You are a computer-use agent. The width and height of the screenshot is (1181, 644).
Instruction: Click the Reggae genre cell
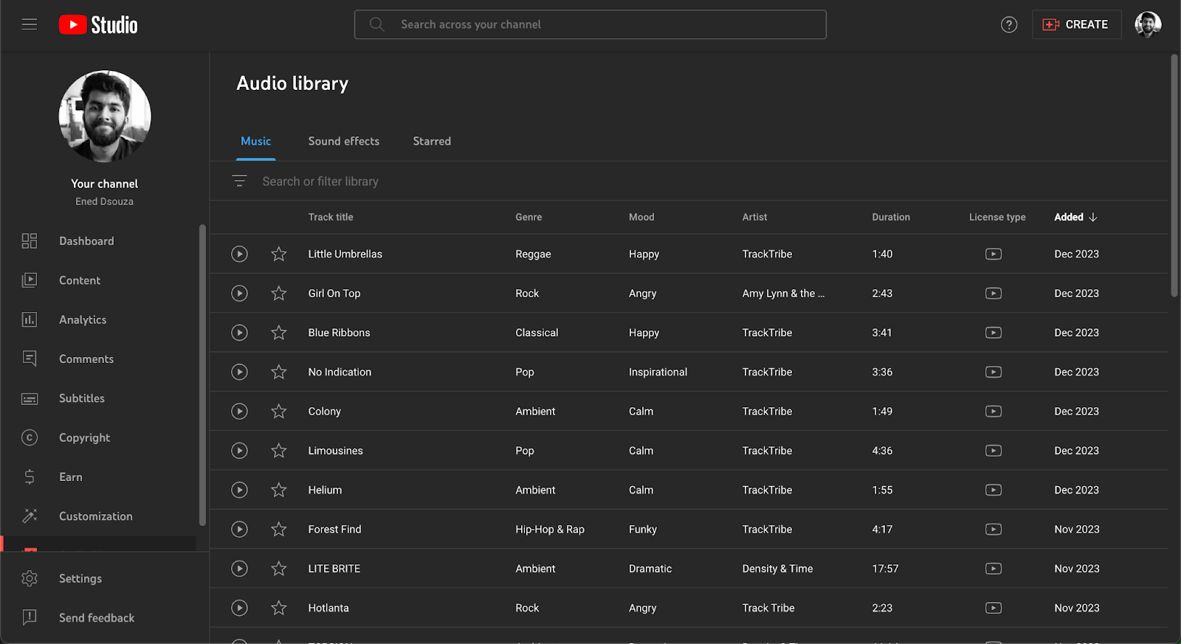click(533, 254)
